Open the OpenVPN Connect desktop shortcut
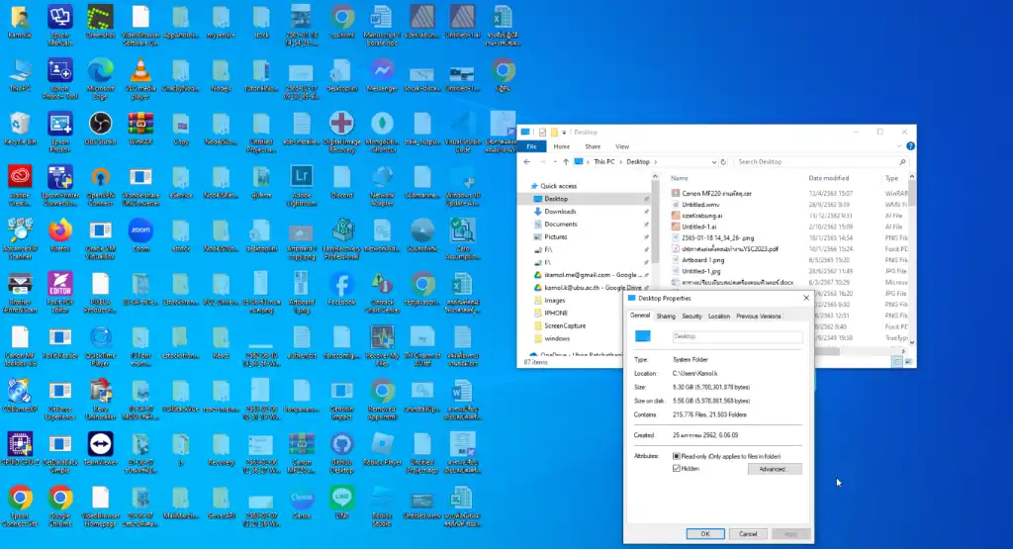This screenshot has height=549, width=1013. pyautogui.click(x=100, y=185)
